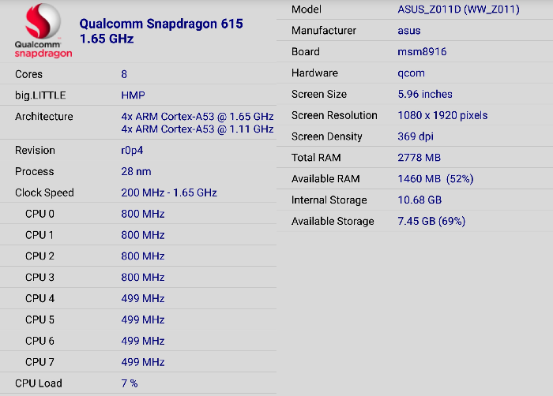Click the Cores value 8

pyautogui.click(x=124, y=74)
